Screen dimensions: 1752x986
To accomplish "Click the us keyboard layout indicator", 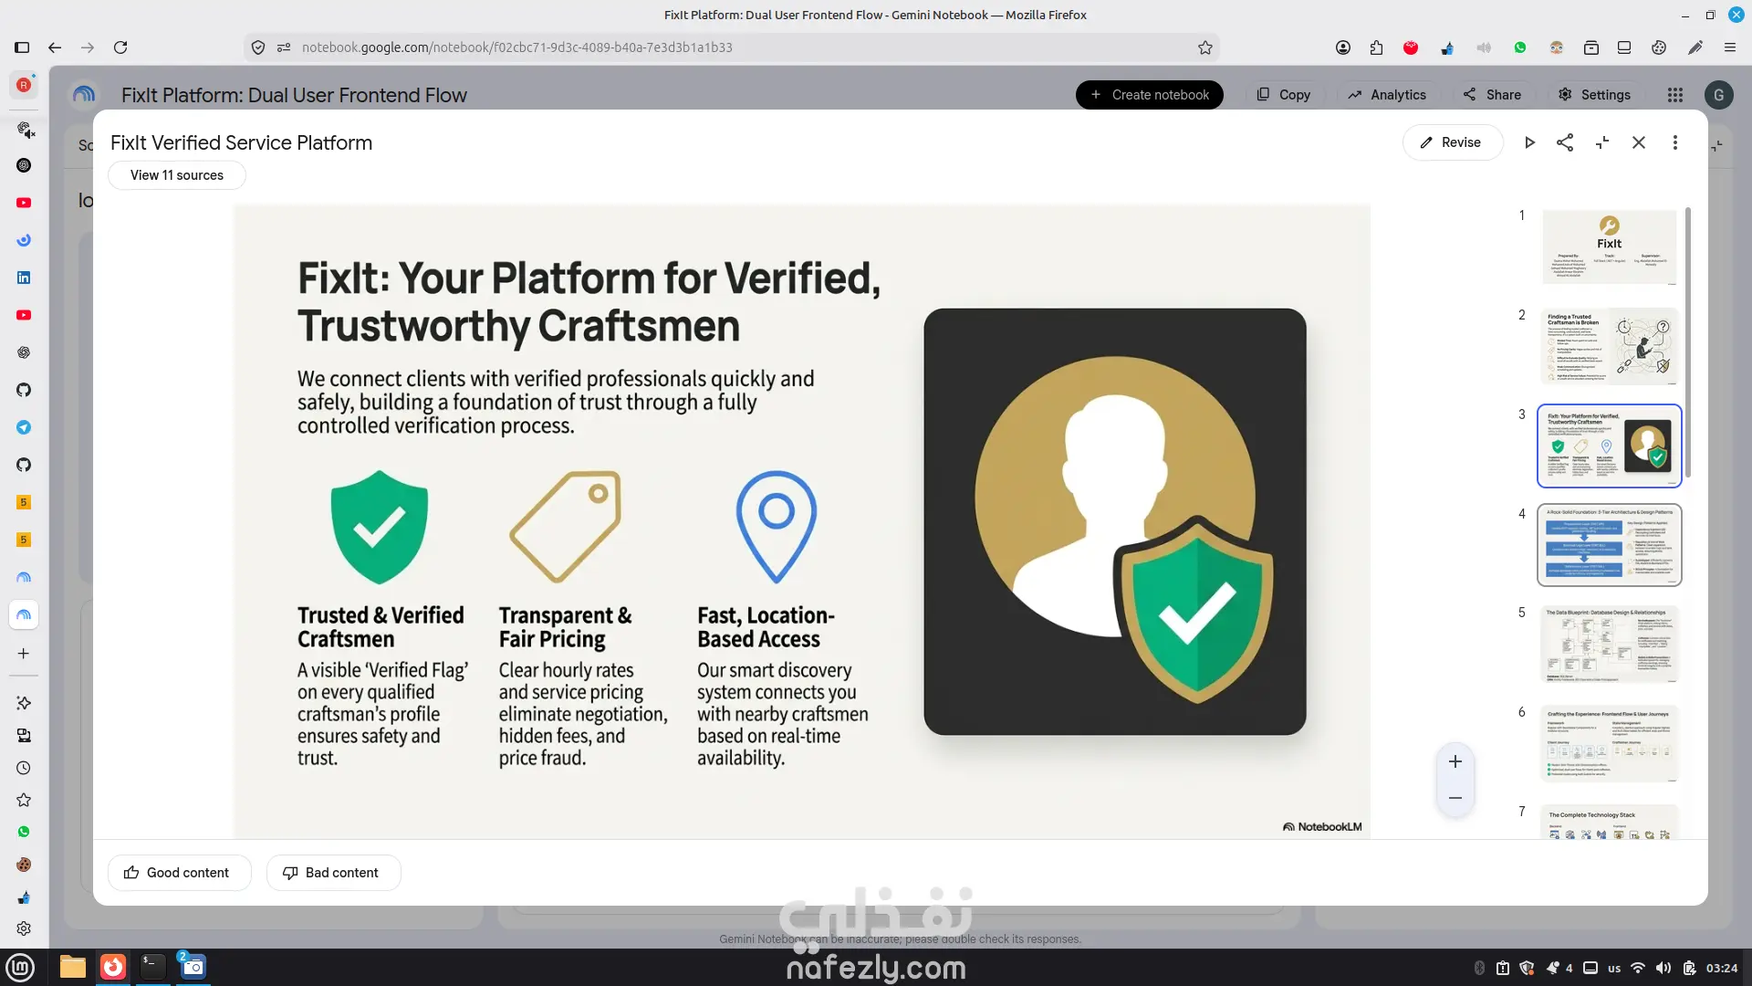I will tap(1614, 968).
